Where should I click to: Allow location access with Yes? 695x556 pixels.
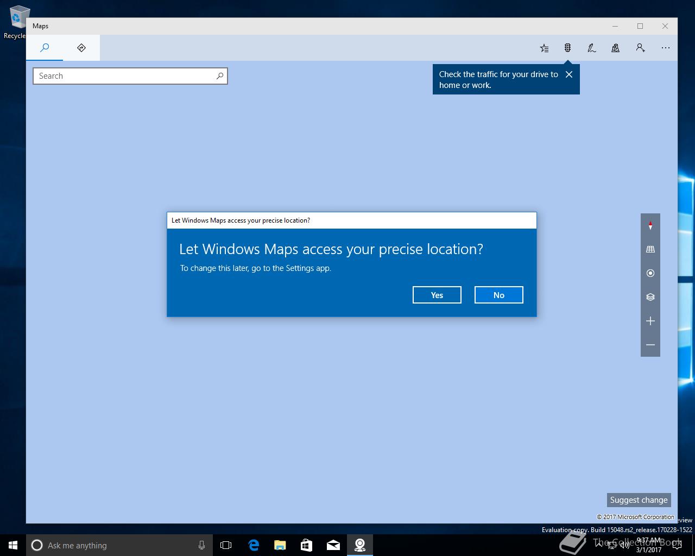coord(437,295)
